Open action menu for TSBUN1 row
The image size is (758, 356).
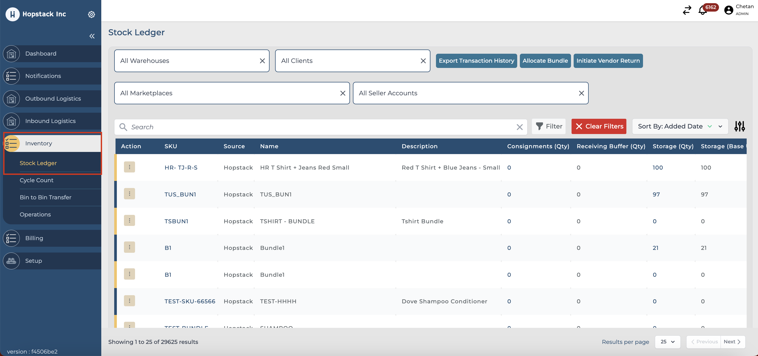(129, 221)
